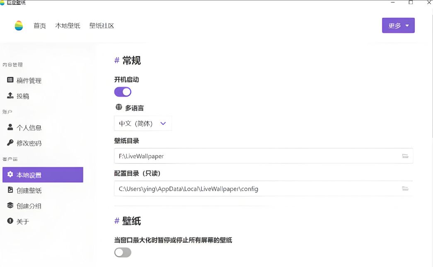The image size is (433, 267).
Task: Click the F:\LiveWallpaper directory input field
Action: tap(249, 156)
